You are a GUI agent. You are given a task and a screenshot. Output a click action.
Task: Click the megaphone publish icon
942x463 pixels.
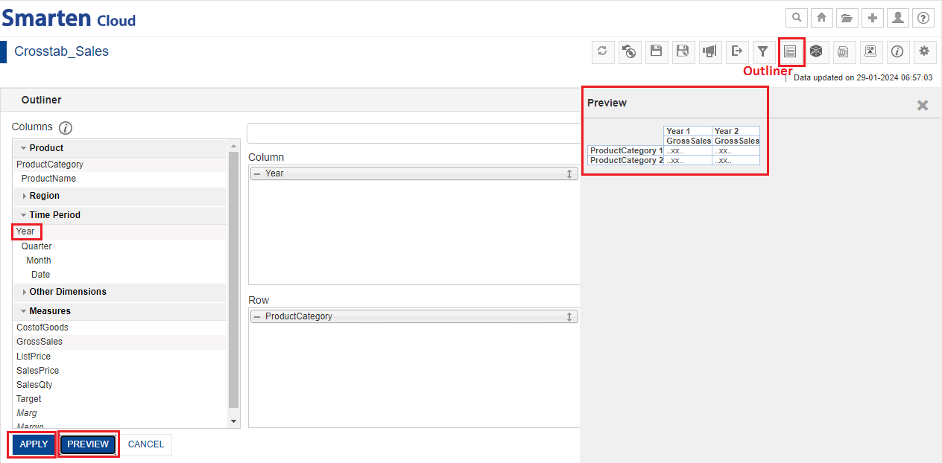point(709,51)
